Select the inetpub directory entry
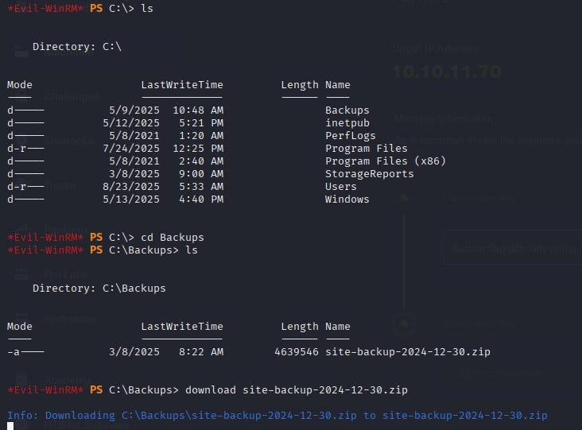The height and width of the screenshot is (430, 582). coord(347,123)
